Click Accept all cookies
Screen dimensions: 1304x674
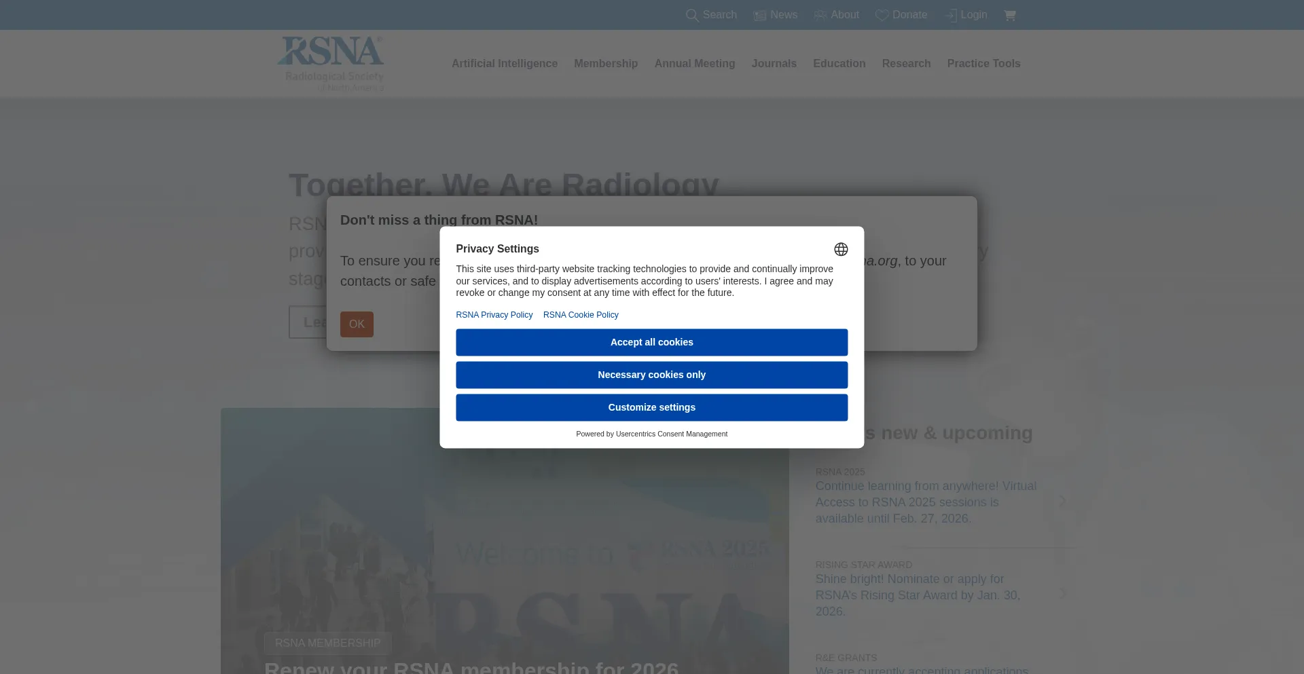pos(651,342)
